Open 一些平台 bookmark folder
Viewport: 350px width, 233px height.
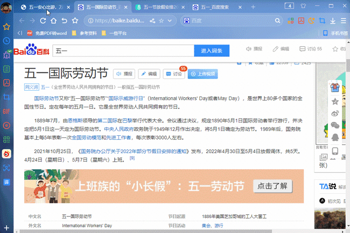coord(114,33)
